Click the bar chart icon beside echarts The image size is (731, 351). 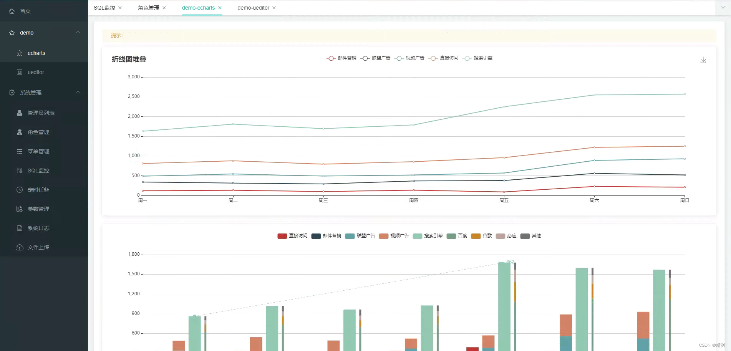(20, 53)
